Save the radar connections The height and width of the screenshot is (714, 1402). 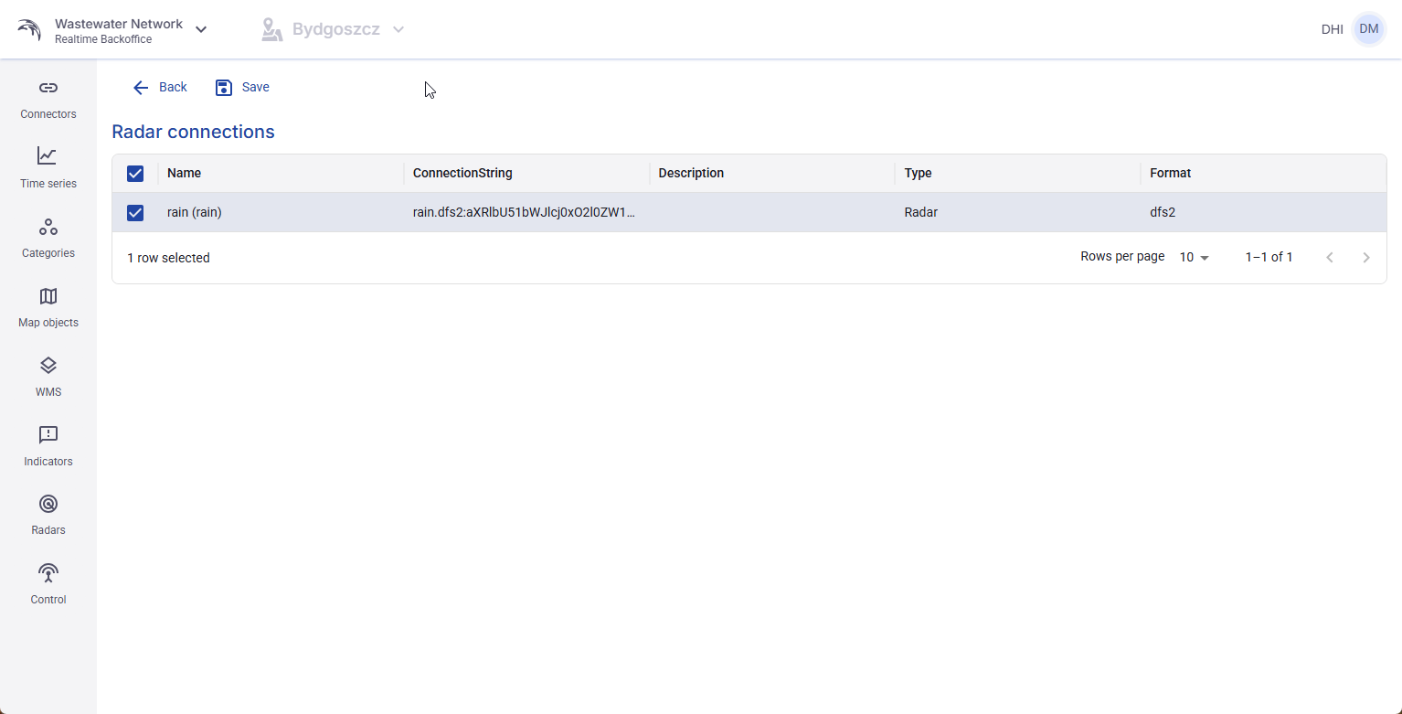[242, 87]
